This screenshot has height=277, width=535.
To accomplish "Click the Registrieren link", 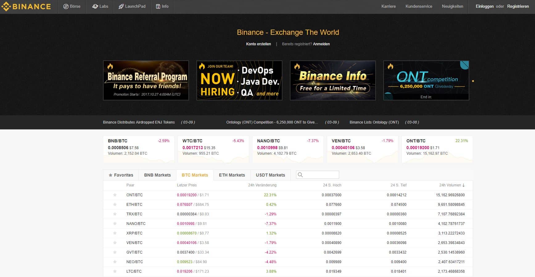I will [x=518, y=6].
